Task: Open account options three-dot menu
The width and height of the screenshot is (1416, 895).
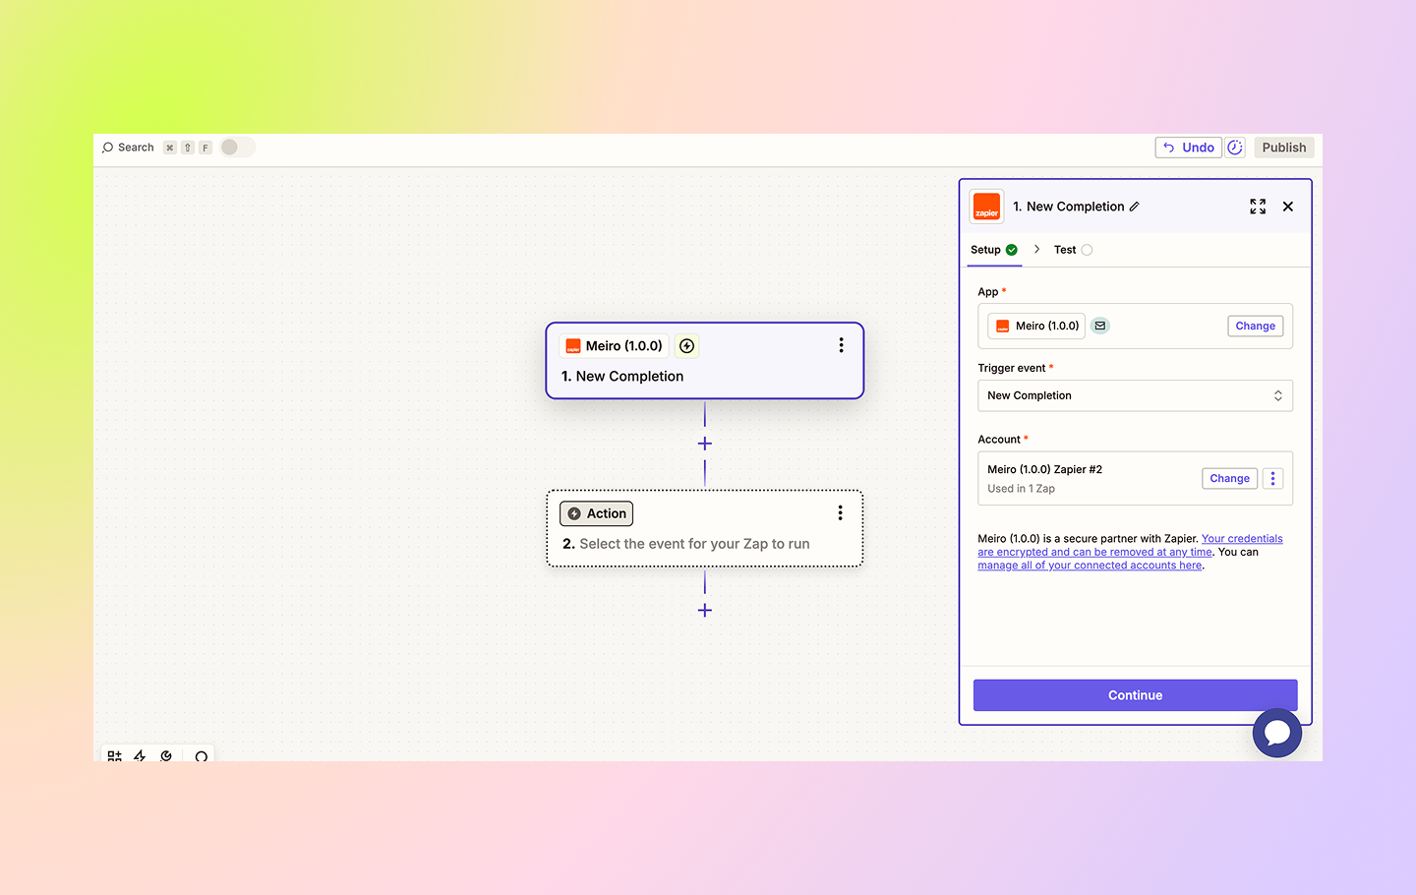Action: click(x=1272, y=478)
